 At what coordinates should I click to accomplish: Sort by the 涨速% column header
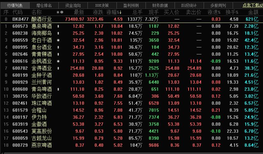(214, 12)
